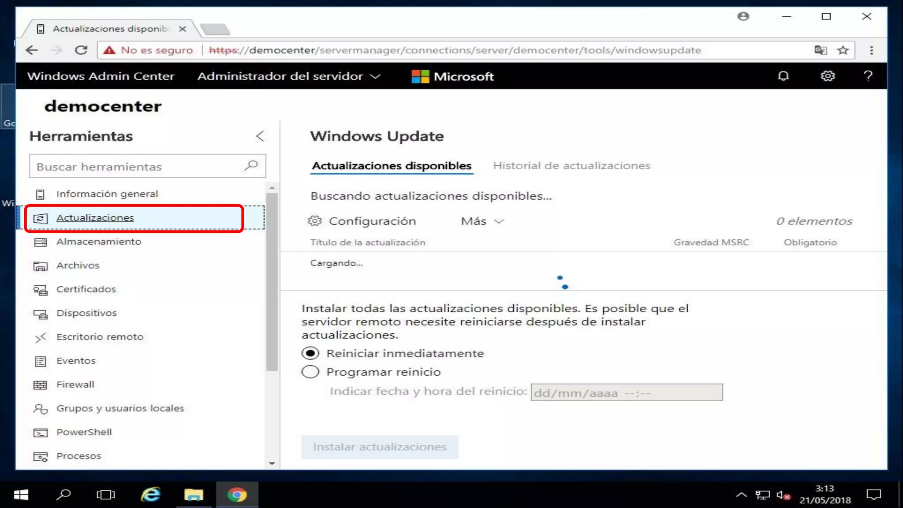Image resolution: width=903 pixels, height=508 pixels.
Task: Click the restart date and time field
Action: point(626,392)
